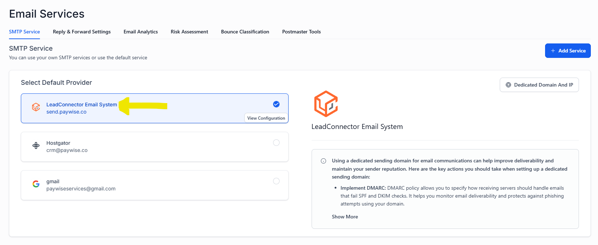Open the Email Analytics tab

click(141, 32)
